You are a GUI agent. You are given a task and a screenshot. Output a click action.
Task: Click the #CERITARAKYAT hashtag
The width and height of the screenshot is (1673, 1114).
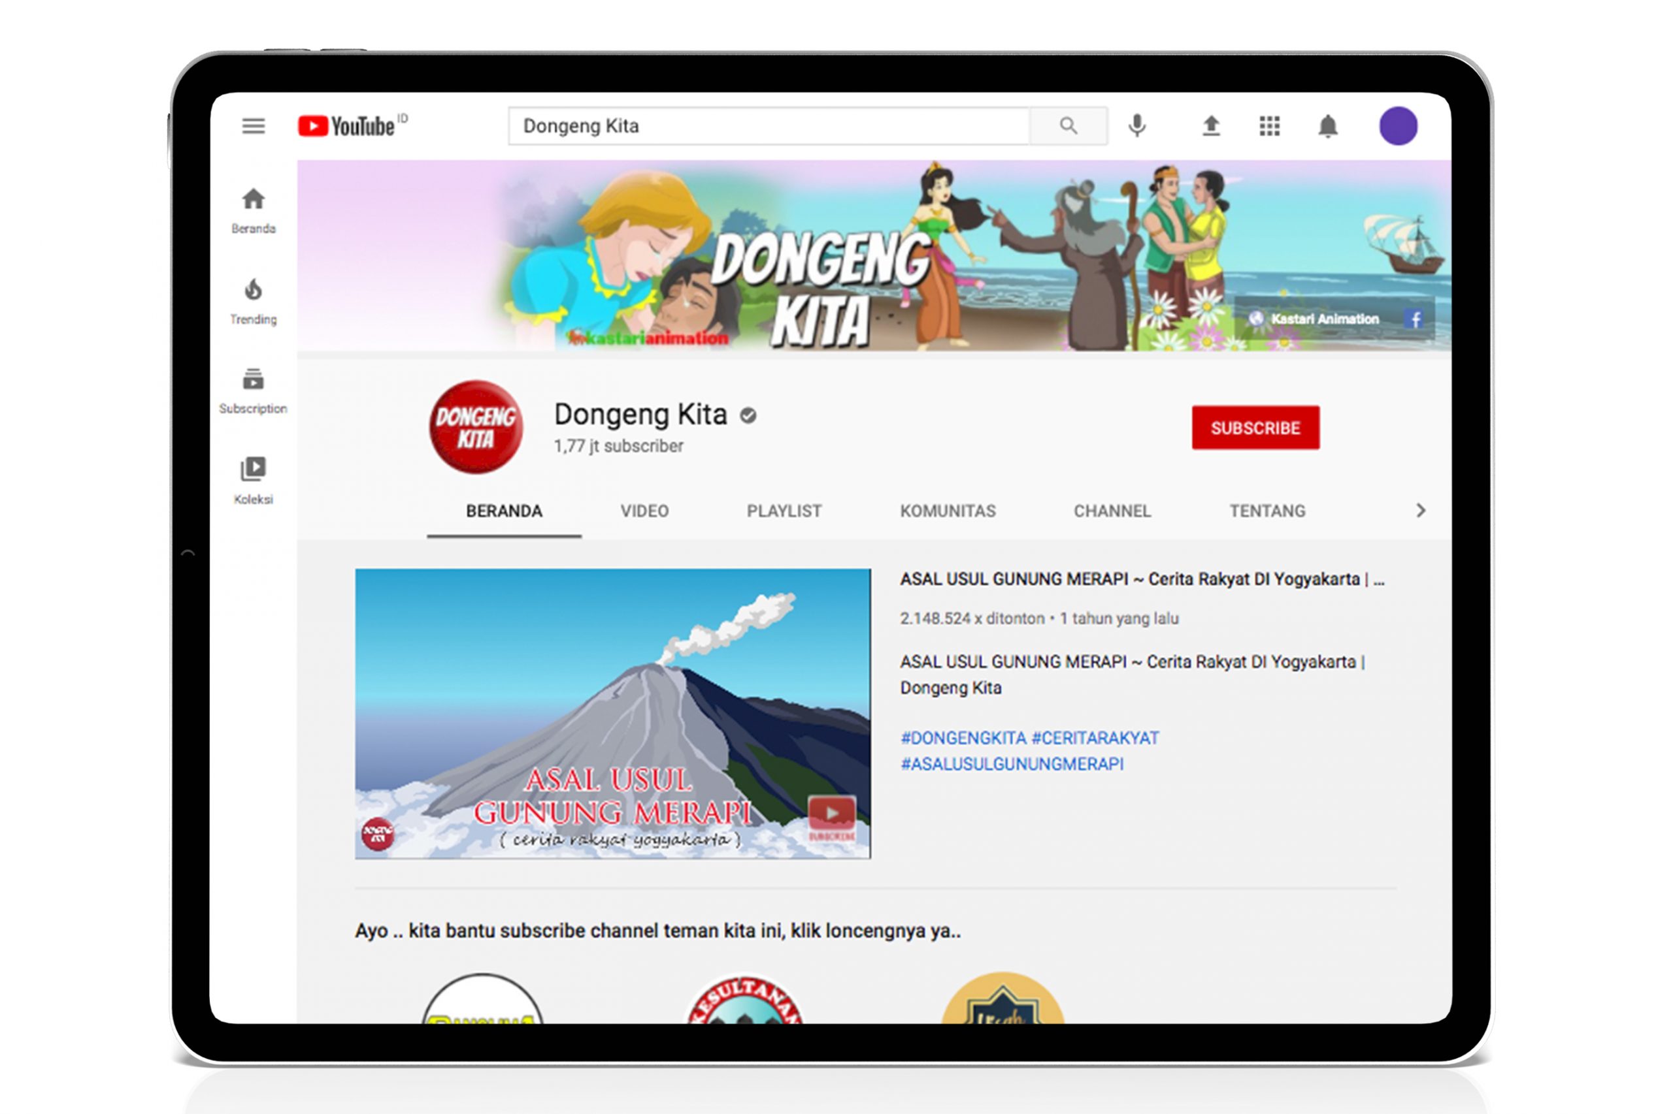pyautogui.click(x=1094, y=738)
